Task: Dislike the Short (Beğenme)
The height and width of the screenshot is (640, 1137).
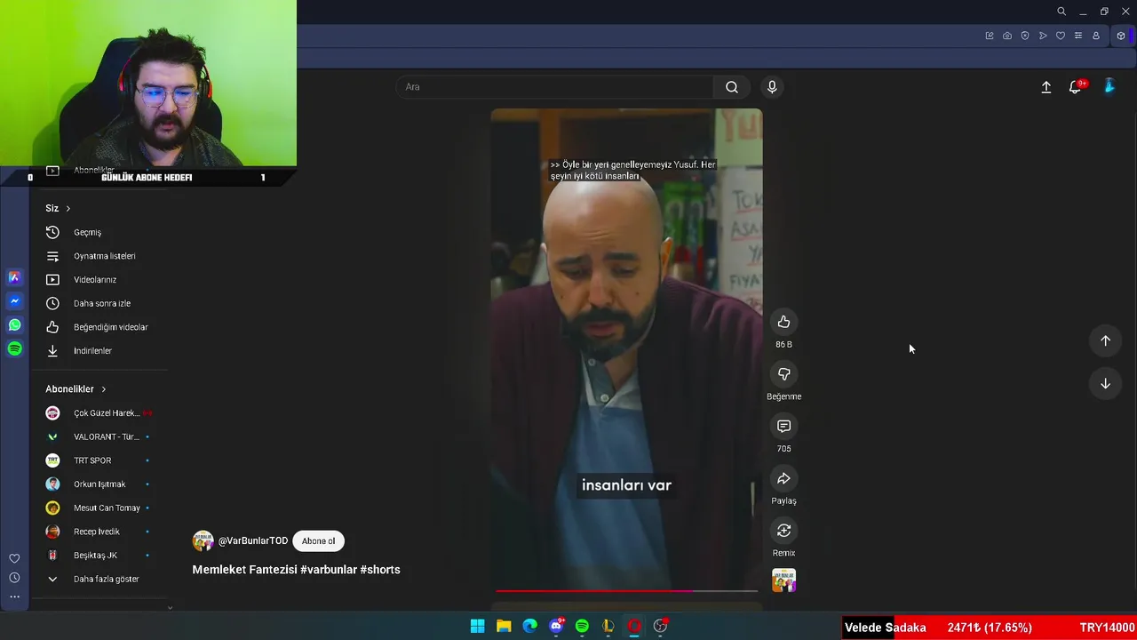Action: (x=783, y=374)
